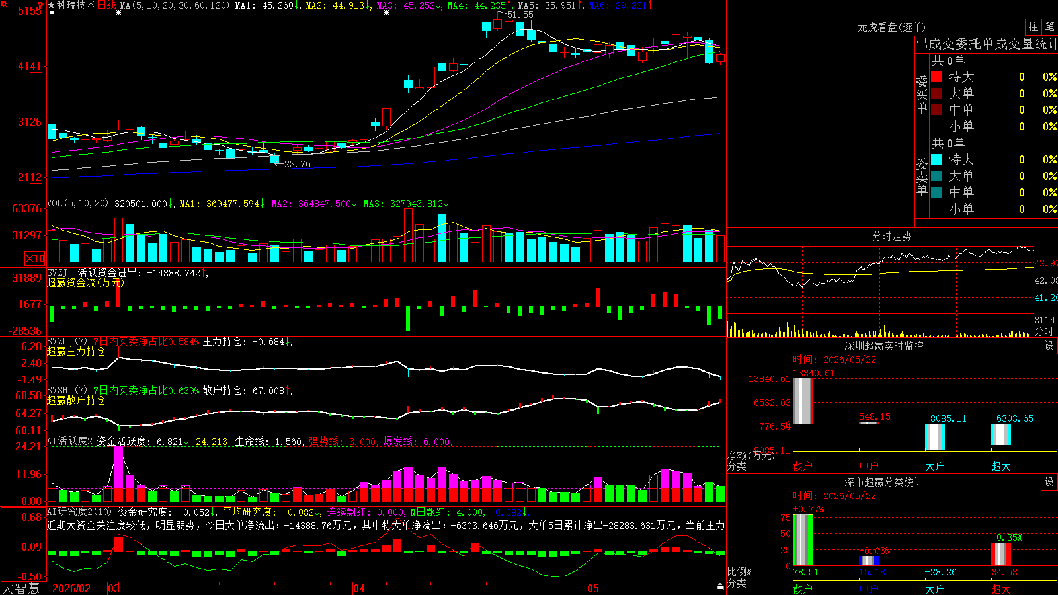Click the MA(5,10,20,30,60,120) indicator label
Screen dimensions: 1058x595
(175, 5)
